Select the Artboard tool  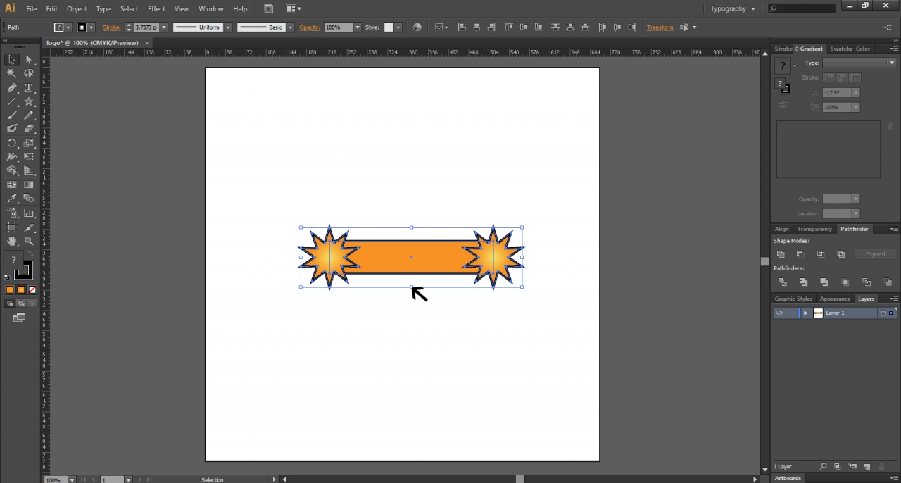click(x=12, y=227)
